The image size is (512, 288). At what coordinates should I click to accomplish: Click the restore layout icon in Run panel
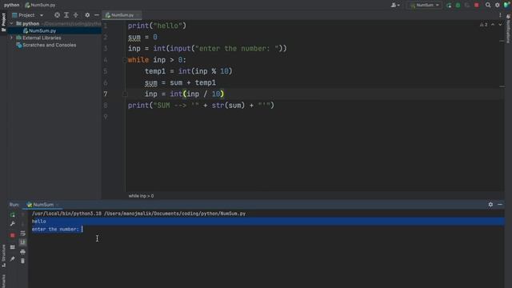tap(13, 247)
